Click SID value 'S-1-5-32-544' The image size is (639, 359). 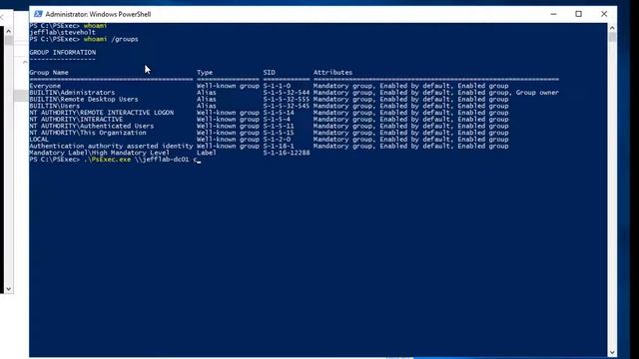point(287,93)
